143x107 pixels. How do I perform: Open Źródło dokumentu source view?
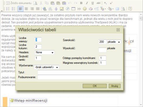(19, 3)
